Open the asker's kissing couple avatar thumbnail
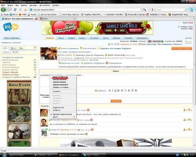196x157 pixels. click(49, 54)
